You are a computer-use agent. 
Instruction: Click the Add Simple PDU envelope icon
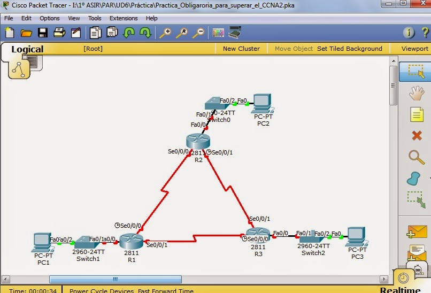coord(417,232)
